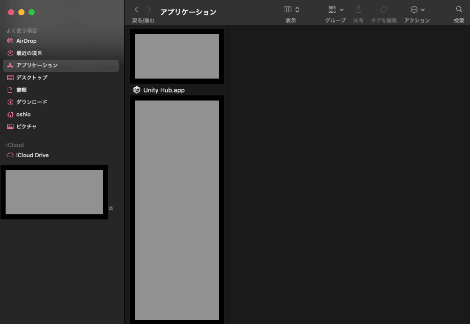This screenshot has width=470, height=324.
Task: Minimize the window with yellow button
Action: coord(21,12)
